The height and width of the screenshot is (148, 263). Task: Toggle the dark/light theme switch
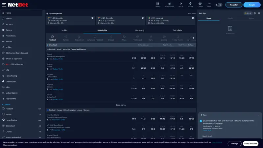[x=219, y=5]
